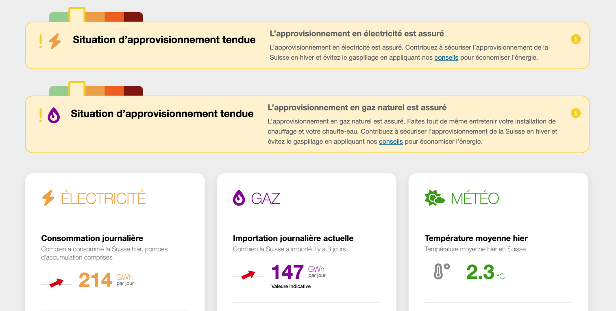Viewport: 616px width, 311px height.
Task: Click the thermometer icon in weather card
Action: 441,271
